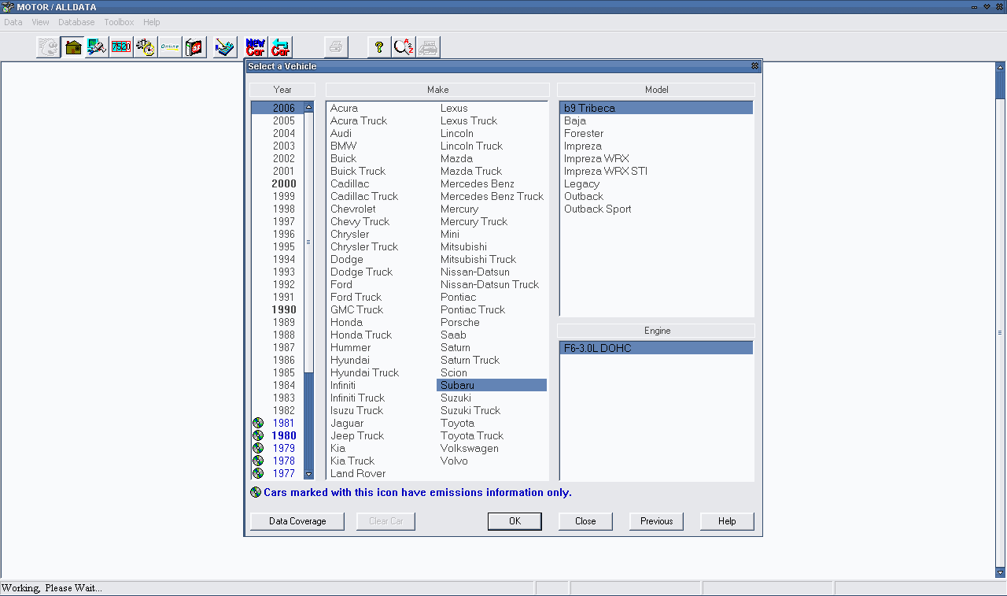The image size is (1007, 596).
Task: Open the Database menu
Action: click(76, 22)
